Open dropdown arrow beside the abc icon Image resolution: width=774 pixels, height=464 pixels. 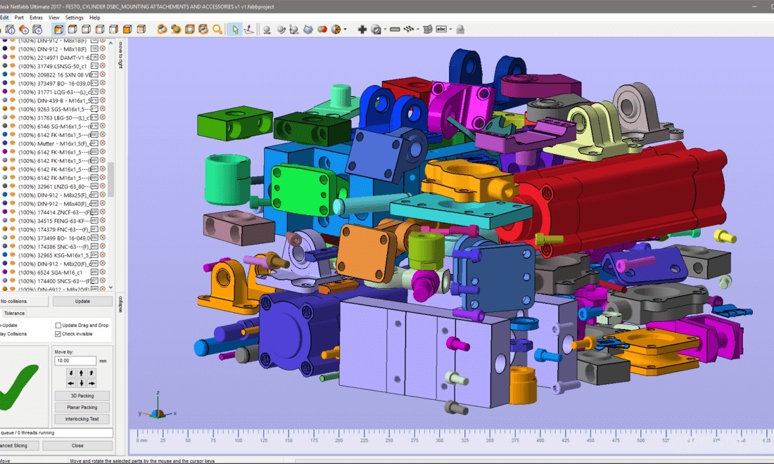[451, 30]
